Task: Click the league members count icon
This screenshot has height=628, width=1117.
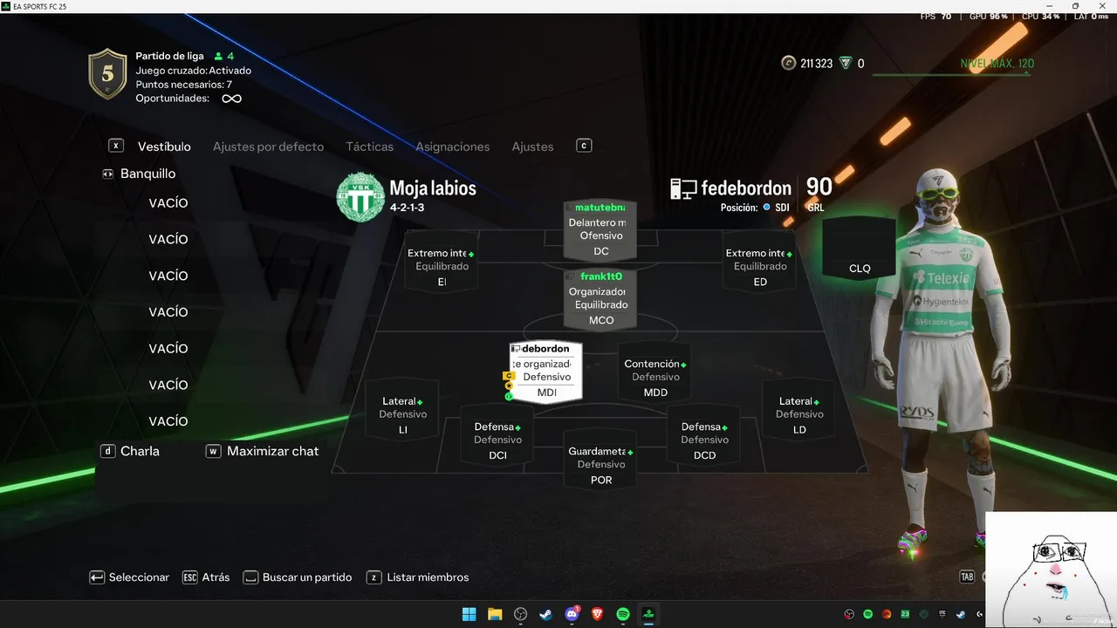Action: (x=219, y=56)
